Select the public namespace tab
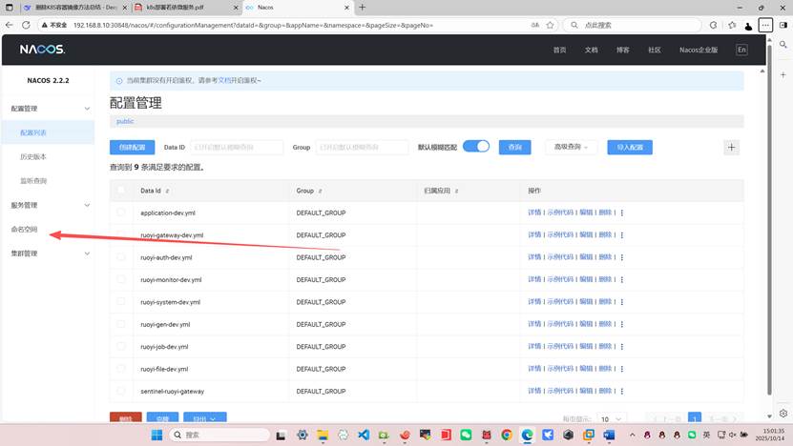This screenshot has height=446, width=793. [125, 121]
